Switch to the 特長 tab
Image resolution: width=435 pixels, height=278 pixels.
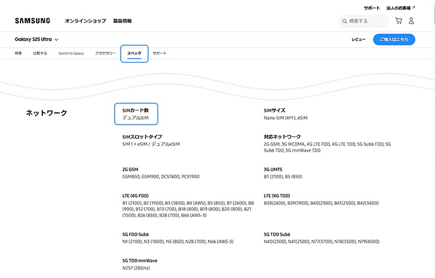(x=18, y=53)
